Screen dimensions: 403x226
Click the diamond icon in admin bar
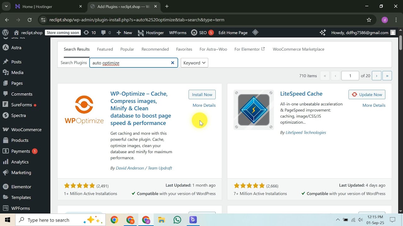[255, 32]
